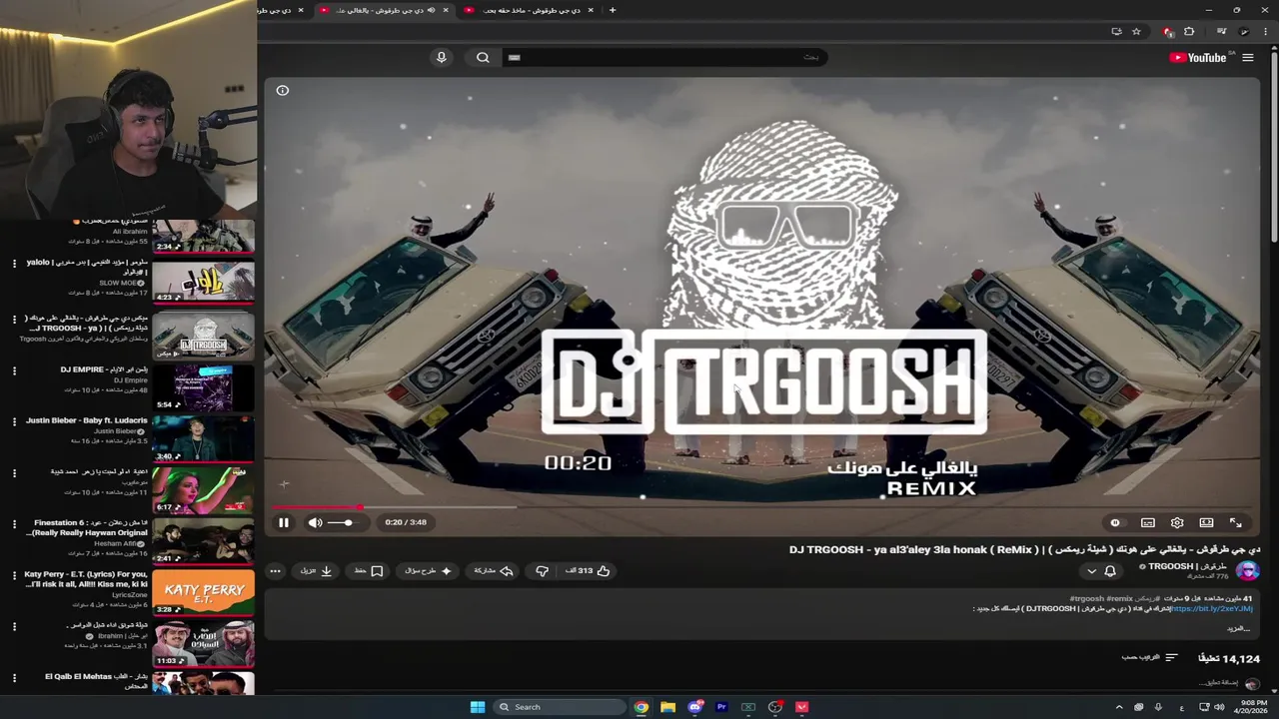Image resolution: width=1279 pixels, height=719 pixels.
Task: Toggle subtitles captions button in player
Action: click(x=1148, y=522)
